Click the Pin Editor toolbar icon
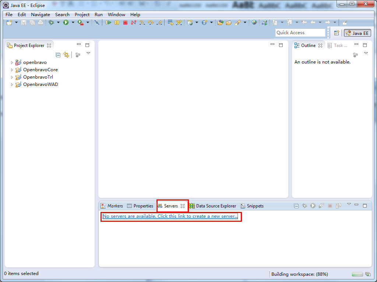 [x=345, y=22]
